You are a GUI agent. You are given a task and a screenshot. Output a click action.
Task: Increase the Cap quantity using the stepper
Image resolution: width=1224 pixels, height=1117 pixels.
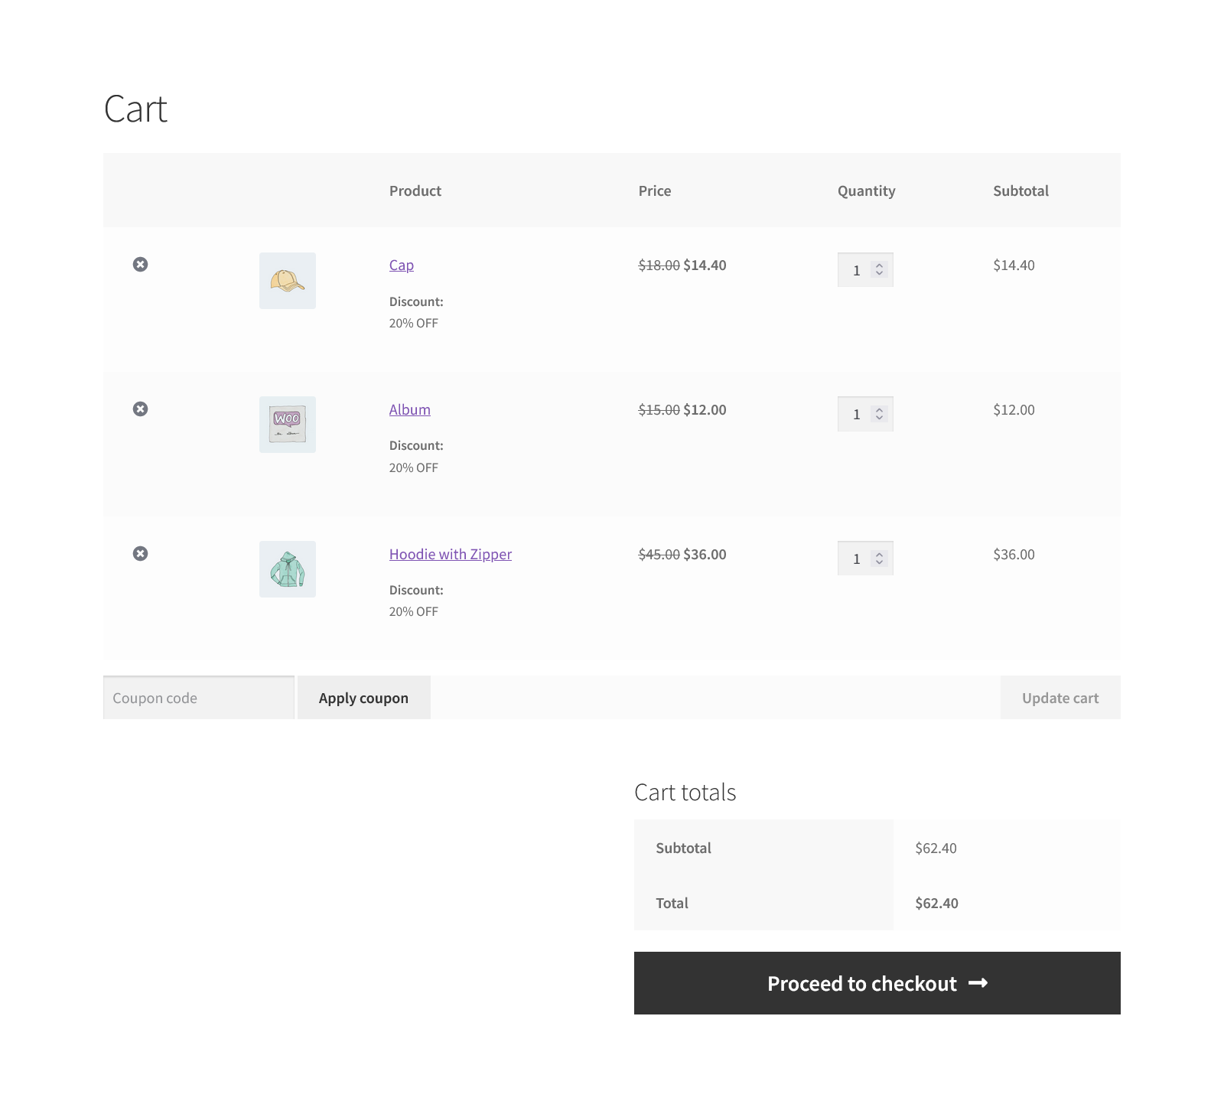tap(880, 265)
